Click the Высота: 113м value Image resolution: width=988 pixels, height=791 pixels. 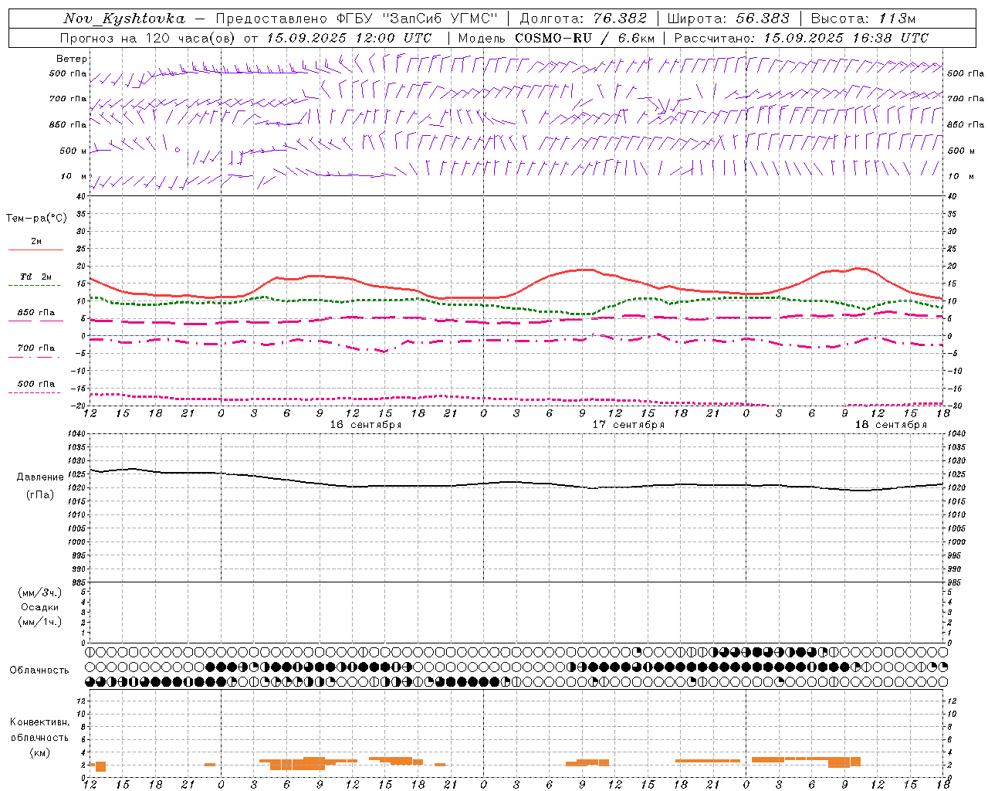tap(863, 19)
